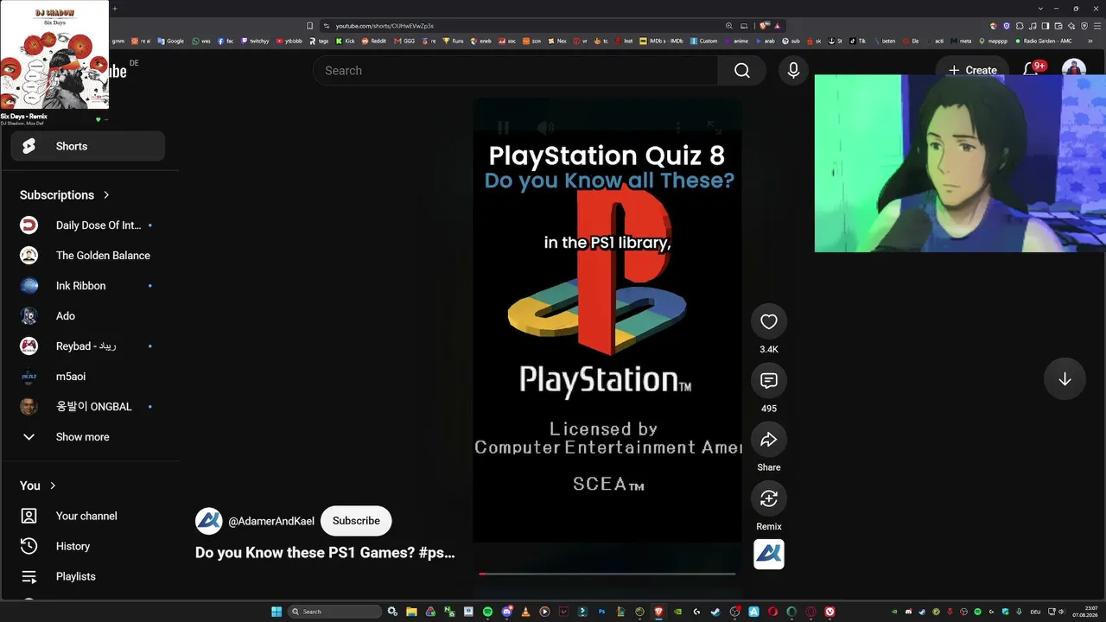Switch to Brave browser in taskbar
1106x622 pixels.
pyautogui.click(x=658, y=612)
